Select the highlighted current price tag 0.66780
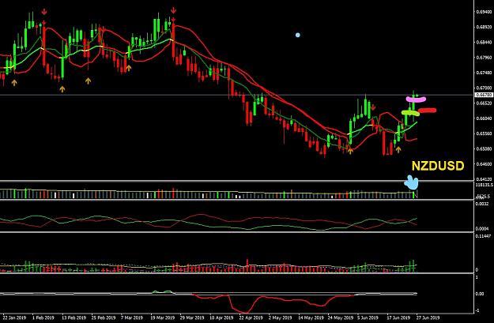Viewport: 494px width, 323px height. click(484, 95)
